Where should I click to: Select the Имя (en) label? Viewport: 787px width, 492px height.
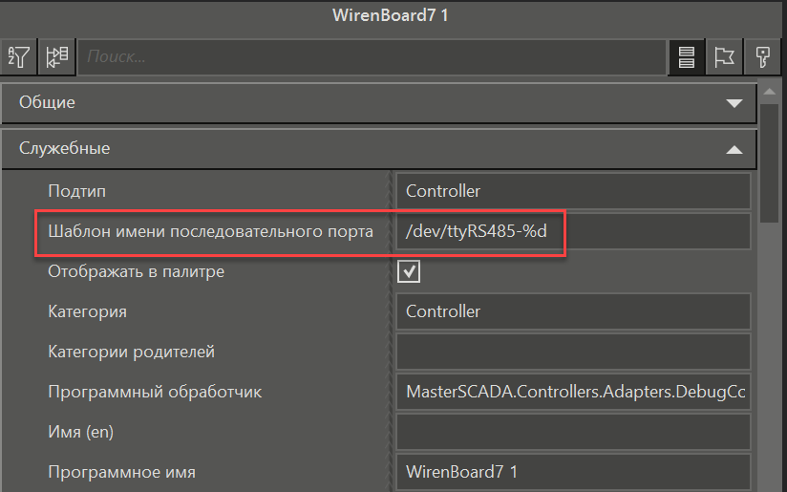[81, 432]
